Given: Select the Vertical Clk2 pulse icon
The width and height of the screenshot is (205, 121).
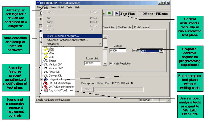Looking at the screenshot, I should pyautogui.click(x=46, y=68).
